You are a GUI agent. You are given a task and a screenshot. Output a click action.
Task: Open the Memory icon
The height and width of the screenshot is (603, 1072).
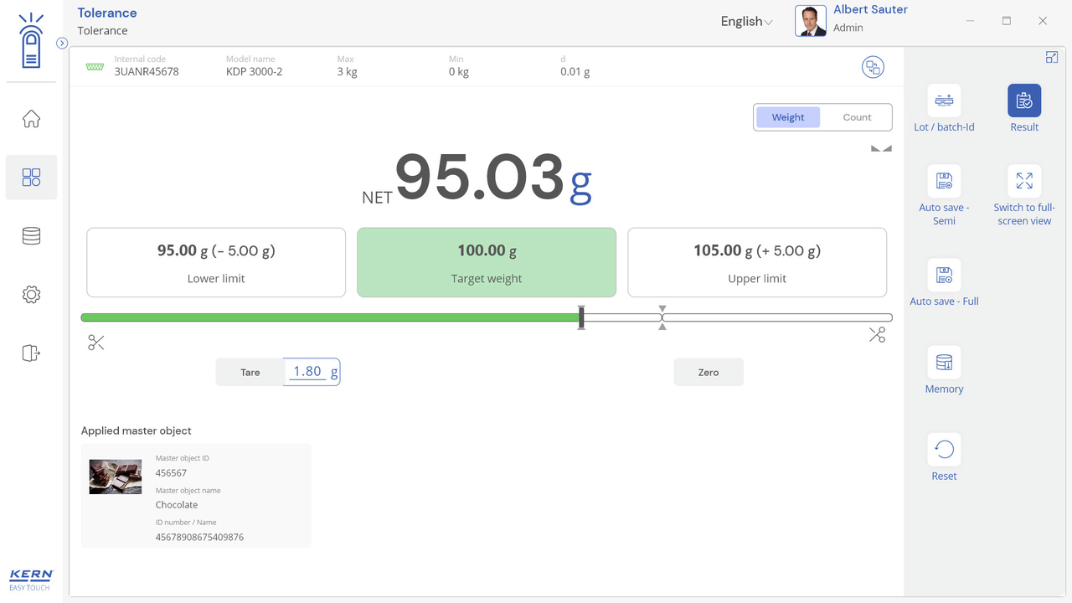pyautogui.click(x=944, y=363)
